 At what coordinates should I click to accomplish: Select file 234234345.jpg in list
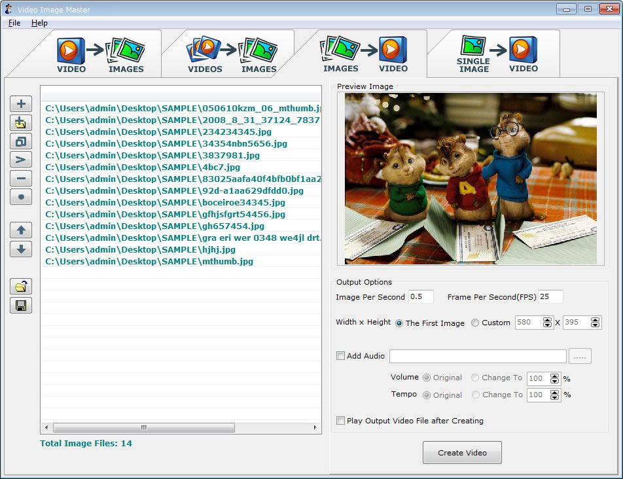point(181,132)
